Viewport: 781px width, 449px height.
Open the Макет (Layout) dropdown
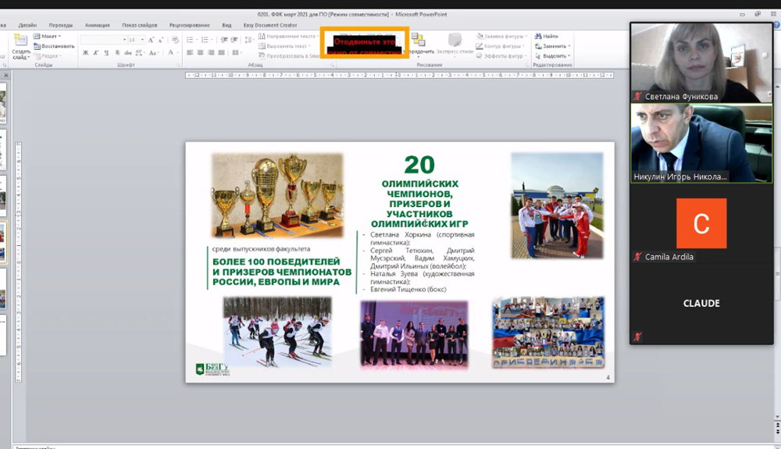click(x=48, y=36)
